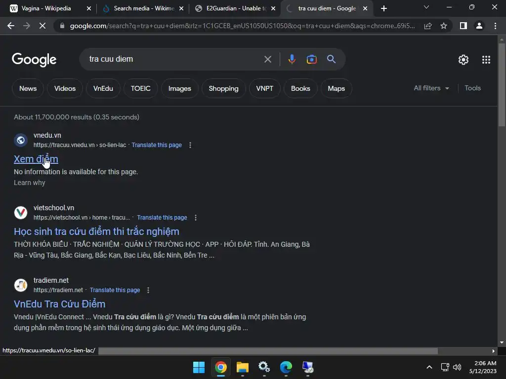Screen dimensions: 506x379
Task: Select the VNPT filter chip
Action: click(x=265, y=88)
